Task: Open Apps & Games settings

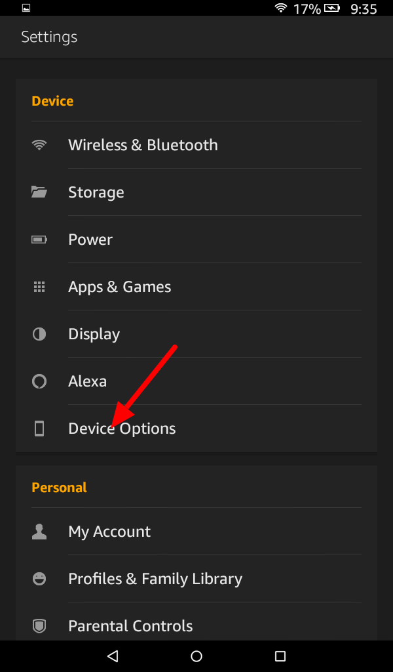Action: coord(196,287)
